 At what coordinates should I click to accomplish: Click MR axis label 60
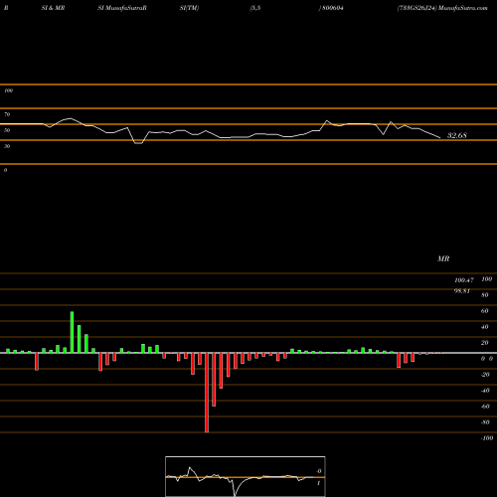(x=484, y=311)
